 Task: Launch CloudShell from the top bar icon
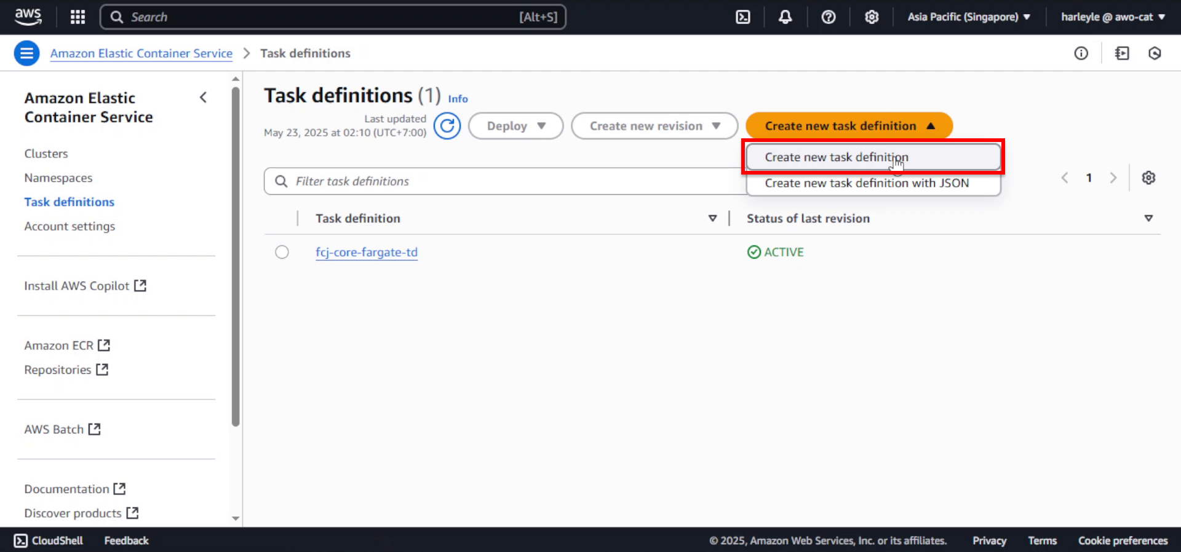click(x=743, y=17)
